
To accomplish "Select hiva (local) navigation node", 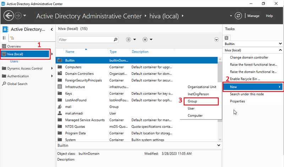I will tap(25, 54).
